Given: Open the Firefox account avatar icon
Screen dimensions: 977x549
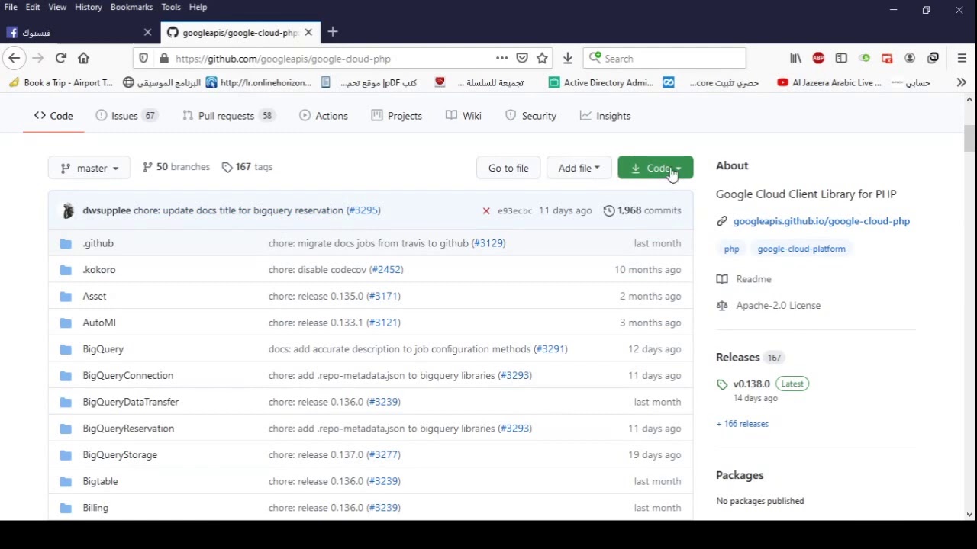Looking at the screenshot, I should click(x=910, y=58).
